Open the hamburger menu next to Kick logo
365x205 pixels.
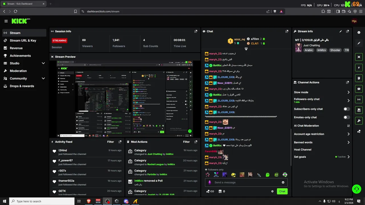click(x=6, y=21)
